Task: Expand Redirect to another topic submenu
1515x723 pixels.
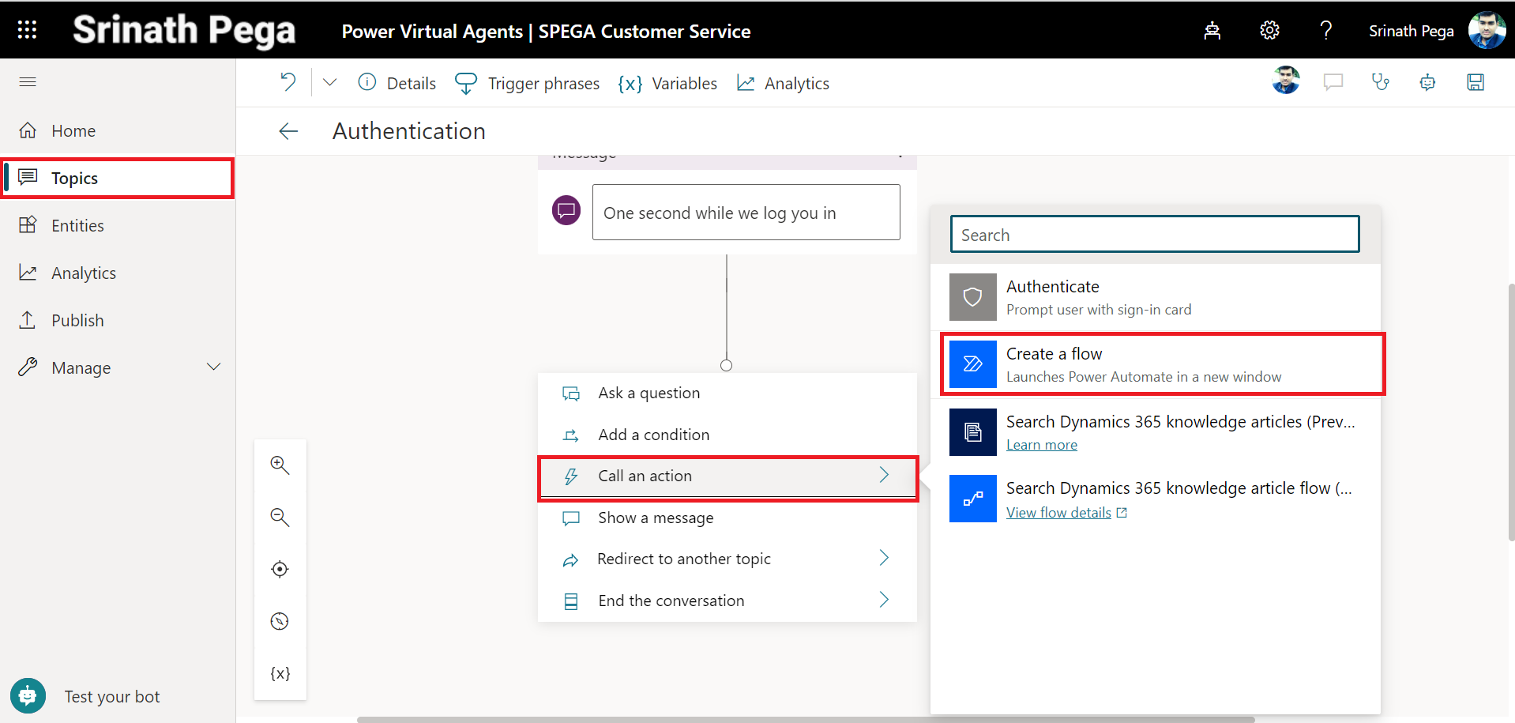Action: tap(884, 559)
